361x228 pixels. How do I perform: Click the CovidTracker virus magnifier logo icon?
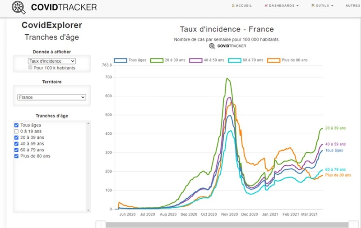[19, 7]
